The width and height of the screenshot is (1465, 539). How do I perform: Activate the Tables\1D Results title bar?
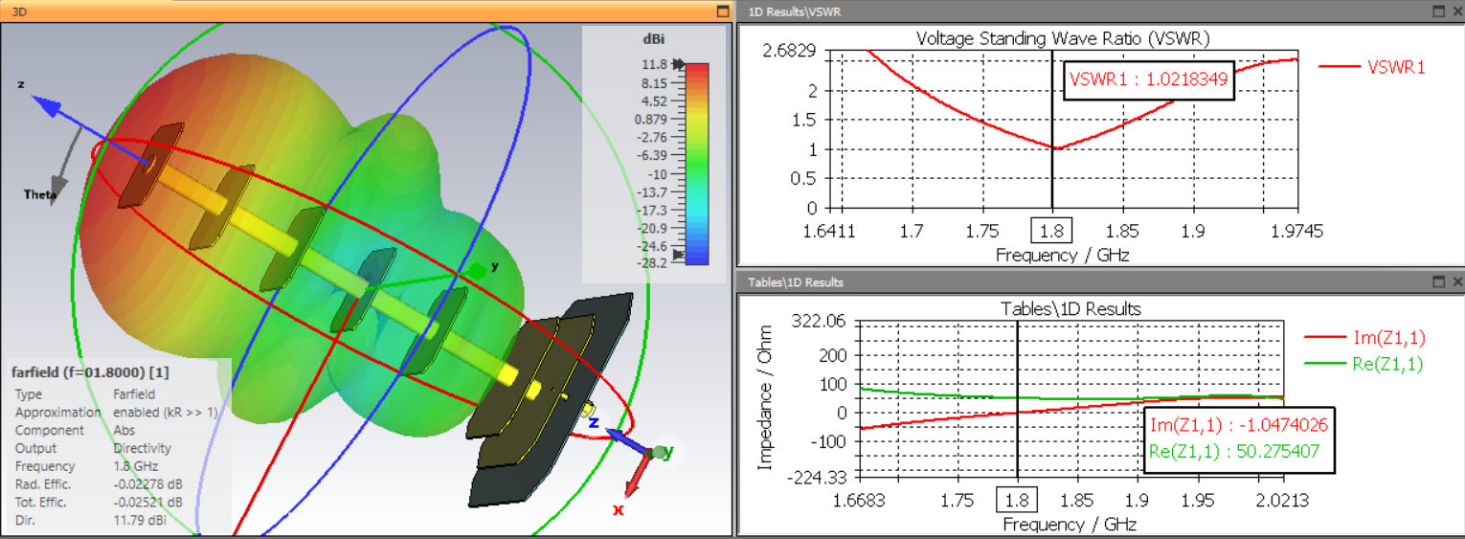(x=1101, y=282)
